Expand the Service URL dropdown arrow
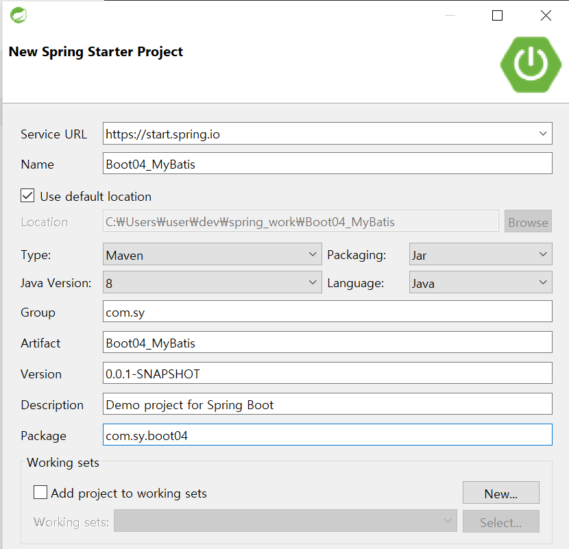This screenshot has height=549, width=569. (x=543, y=134)
